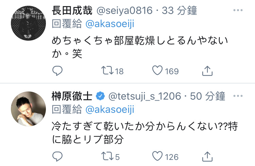Reply to 長田成哉's tweet

[57, 71]
